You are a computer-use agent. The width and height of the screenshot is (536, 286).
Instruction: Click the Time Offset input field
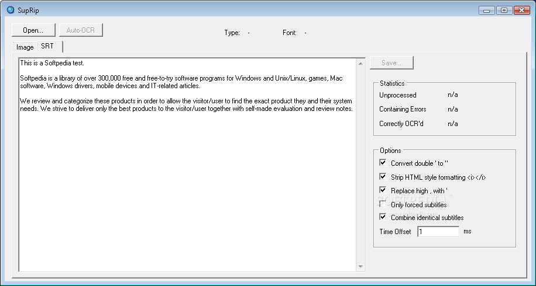pyautogui.click(x=438, y=232)
